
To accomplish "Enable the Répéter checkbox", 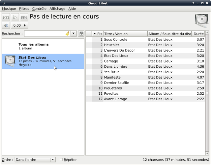I will tap(61, 160).
